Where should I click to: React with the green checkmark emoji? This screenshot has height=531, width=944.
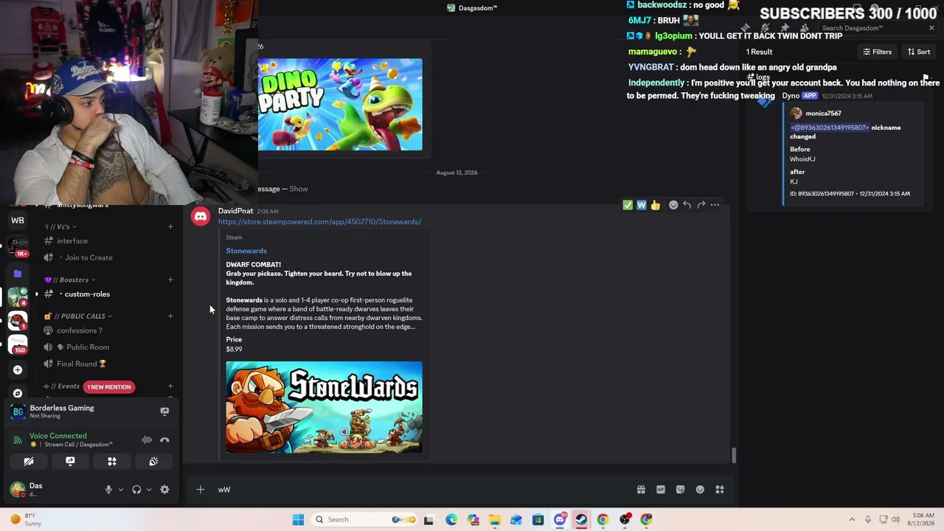628,205
